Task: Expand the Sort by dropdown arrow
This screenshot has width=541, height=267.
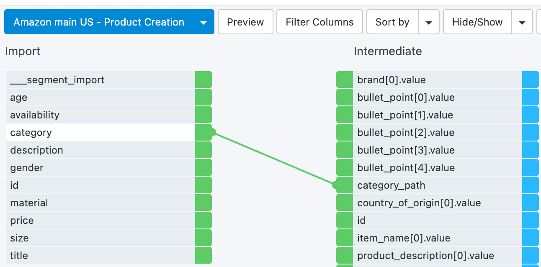Action: [x=429, y=22]
